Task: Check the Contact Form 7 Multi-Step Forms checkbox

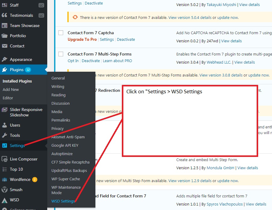Action: (61, 54)
